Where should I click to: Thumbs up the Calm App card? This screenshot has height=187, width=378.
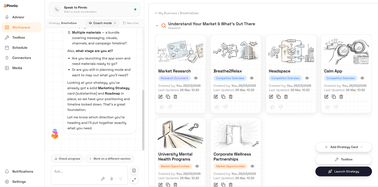328,107
